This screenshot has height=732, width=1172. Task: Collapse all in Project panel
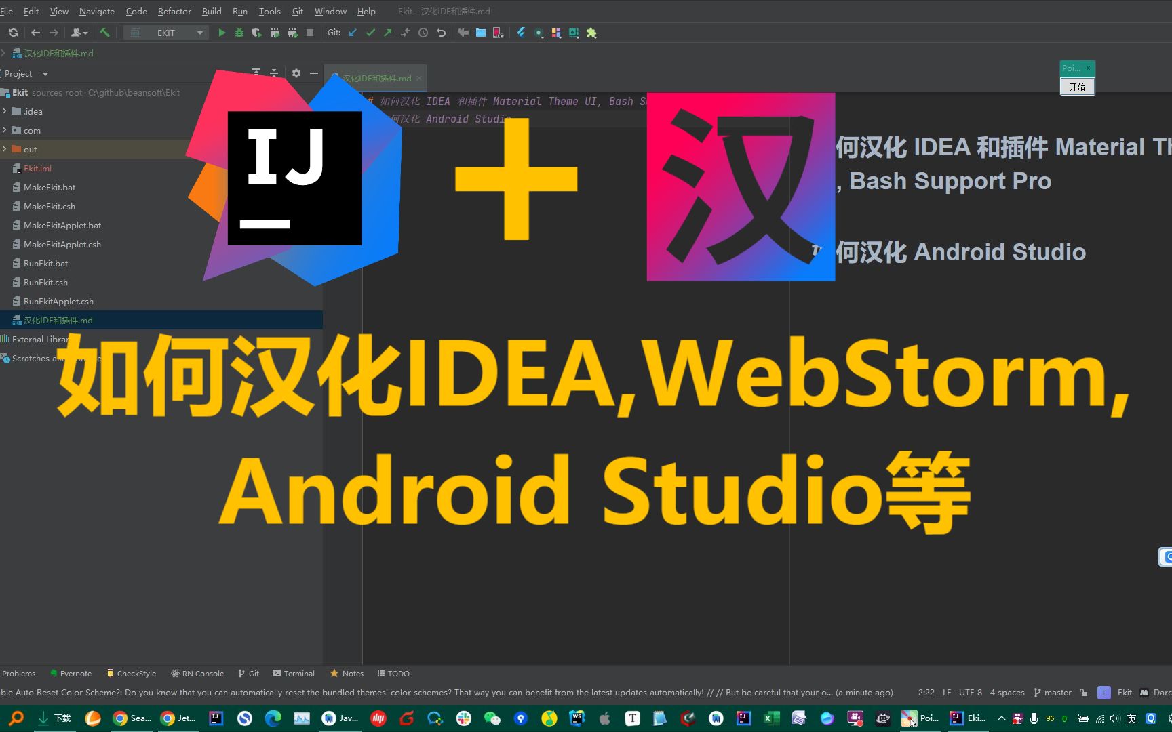pos(274,73)
